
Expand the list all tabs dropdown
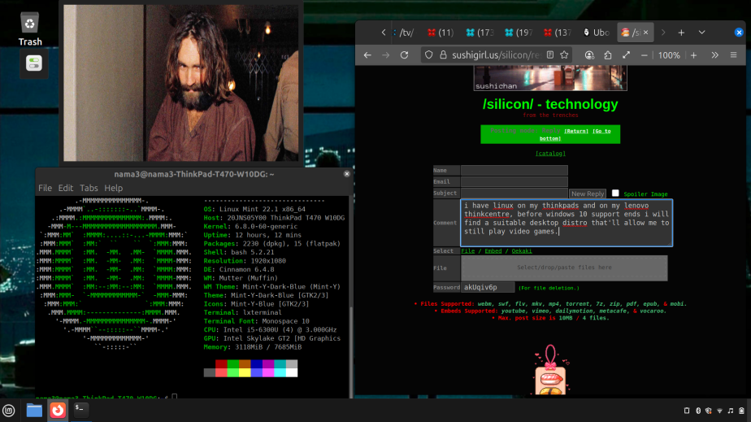tap(701, 33)
